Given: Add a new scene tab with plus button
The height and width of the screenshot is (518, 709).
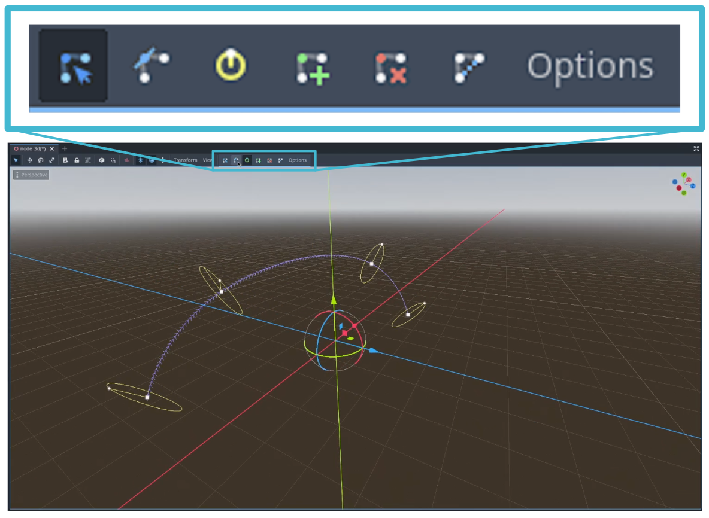Looking at the screenshot, I should tap(65, 148).
